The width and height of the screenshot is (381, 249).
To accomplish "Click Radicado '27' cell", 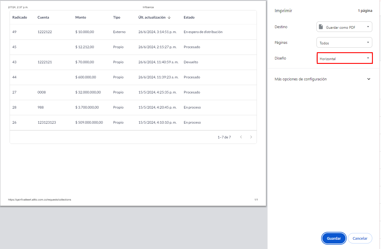I will coord(14,92).
